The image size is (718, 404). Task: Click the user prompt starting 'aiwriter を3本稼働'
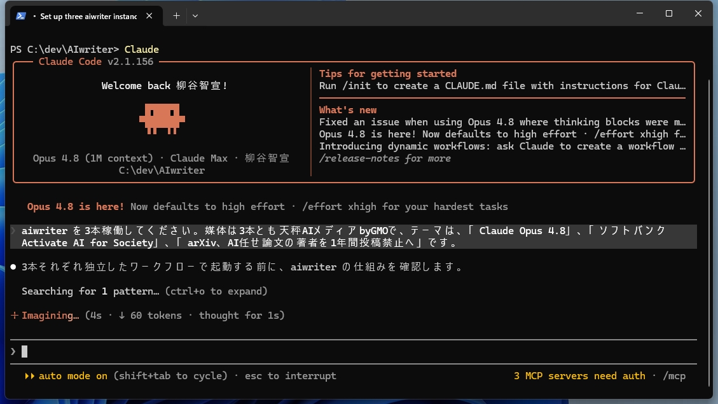point(354,237)
